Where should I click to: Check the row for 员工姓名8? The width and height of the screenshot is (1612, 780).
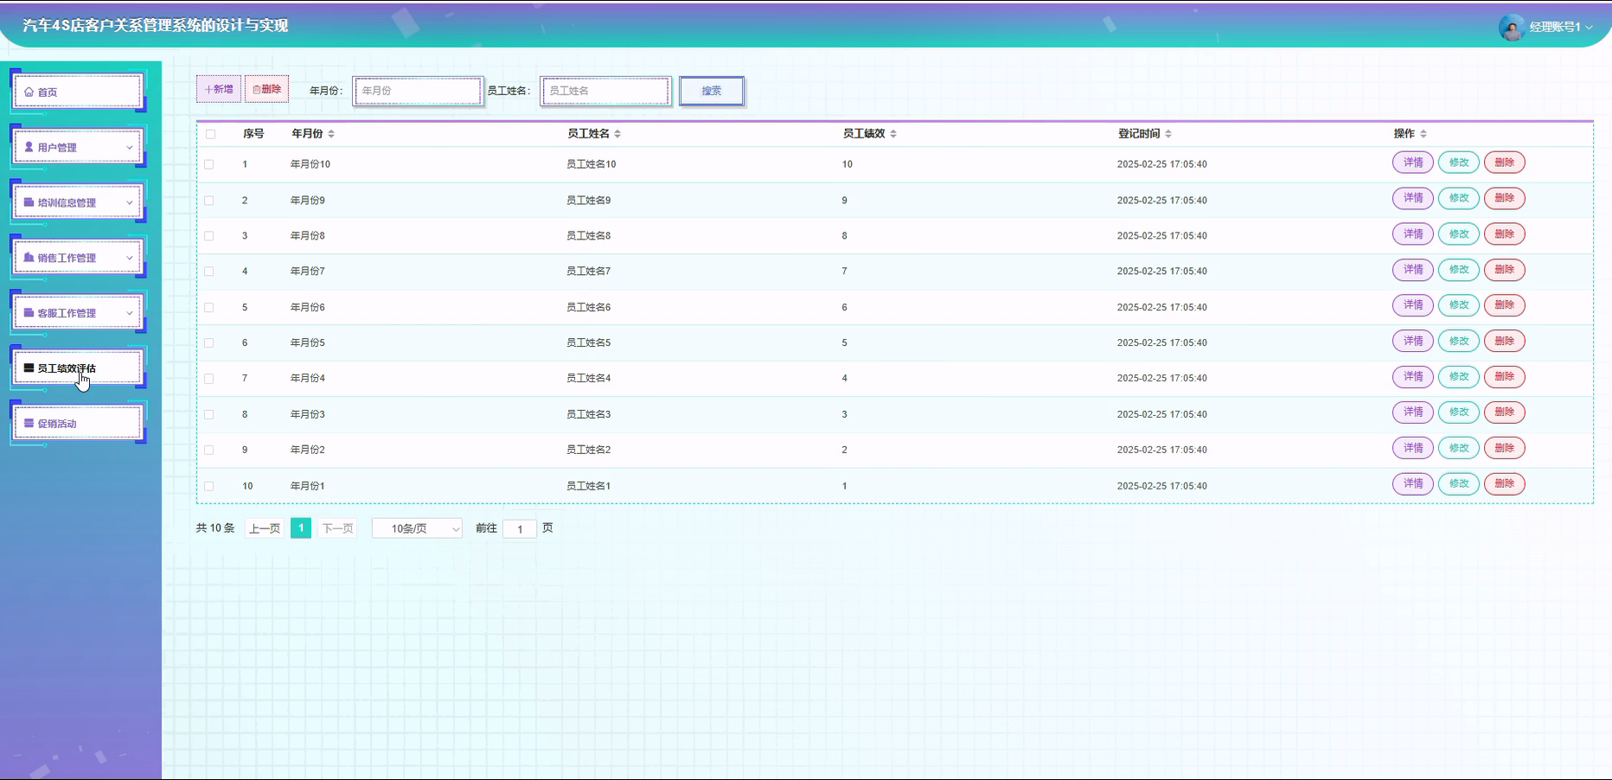pos(209,236)
